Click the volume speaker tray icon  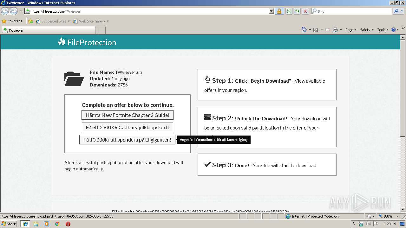368,224
